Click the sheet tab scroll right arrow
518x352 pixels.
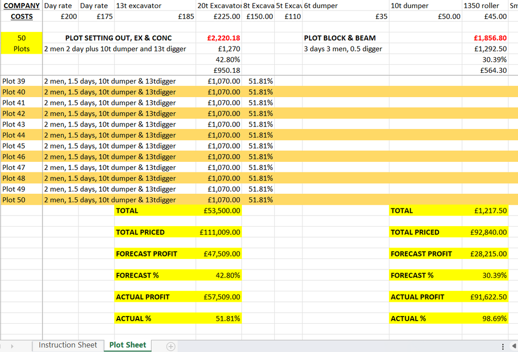click(12, 346)
